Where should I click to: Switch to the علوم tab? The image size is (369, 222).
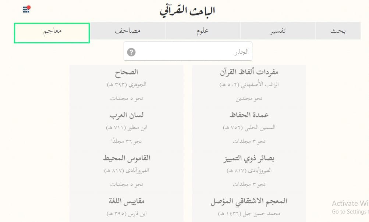203,31
